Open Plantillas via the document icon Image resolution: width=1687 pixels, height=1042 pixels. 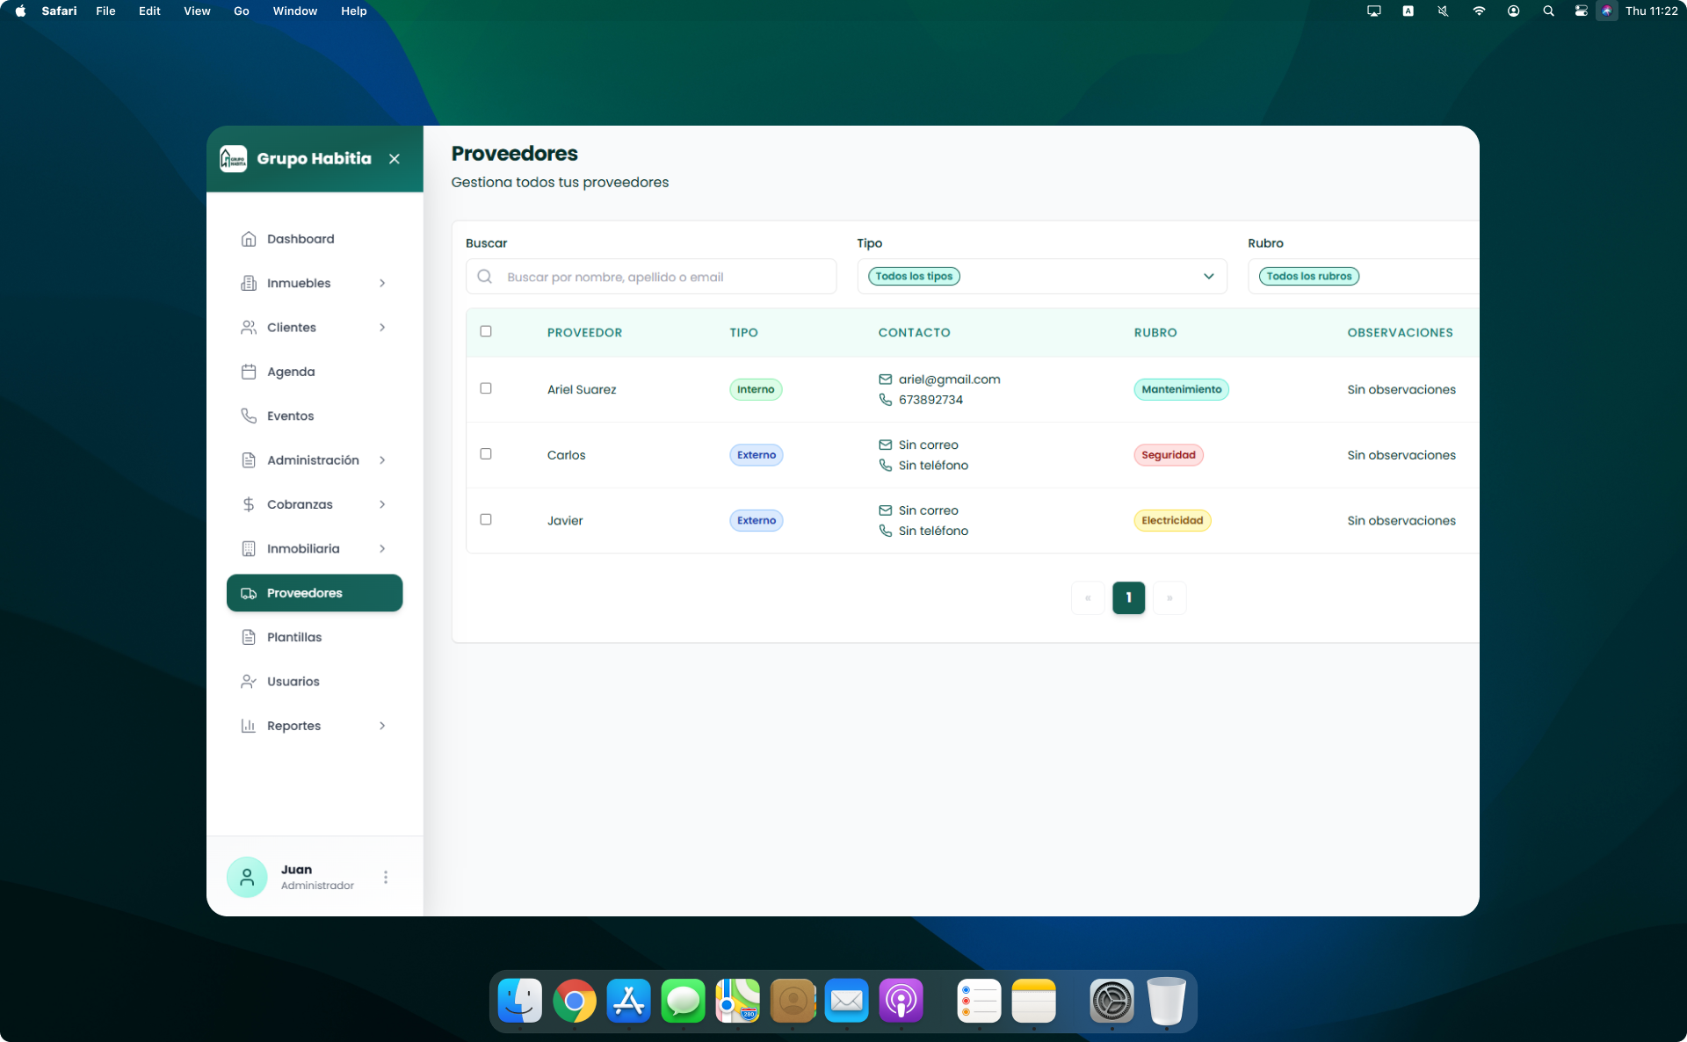(x=249, y=637)
